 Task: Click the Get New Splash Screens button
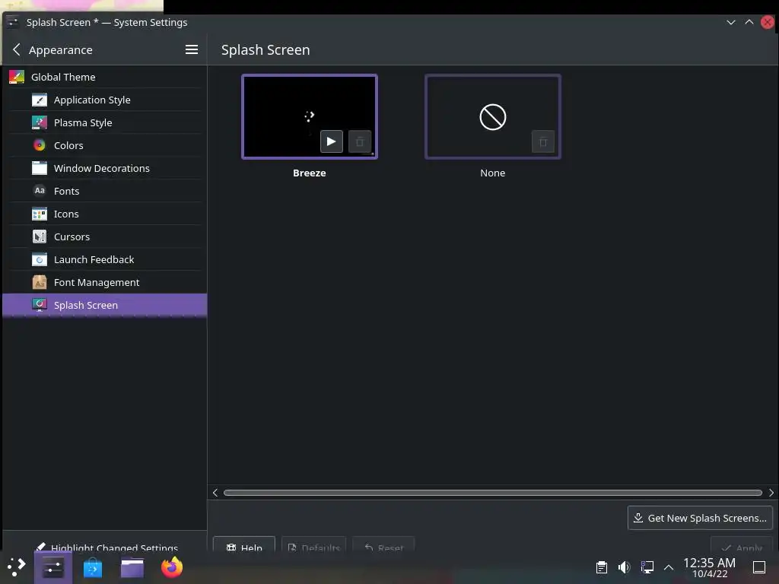tap(700, 518)
